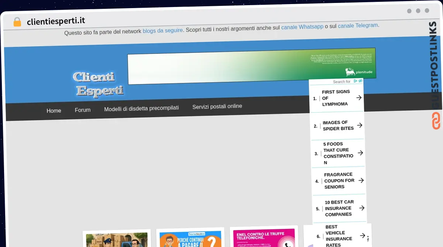
Task: Select 10 Best Car Insurance Companies result
Action: [339, 208]
